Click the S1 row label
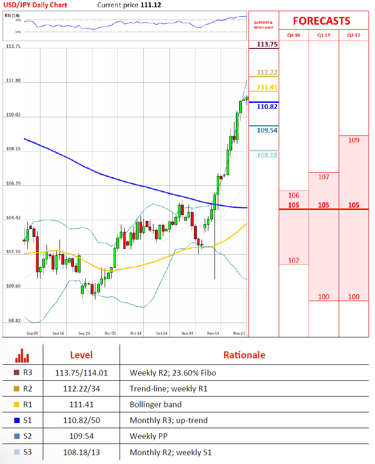The height and width of the screenshot is (464, 375). click(27, 420)
